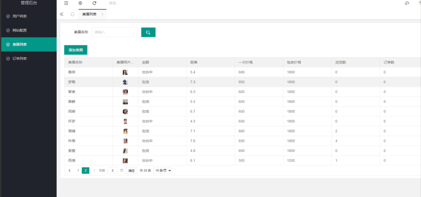This screenshot has width=421, height=197.
Task: Open photo thumbnail in 雨倩 row
Action: click(x=125, y=161)
